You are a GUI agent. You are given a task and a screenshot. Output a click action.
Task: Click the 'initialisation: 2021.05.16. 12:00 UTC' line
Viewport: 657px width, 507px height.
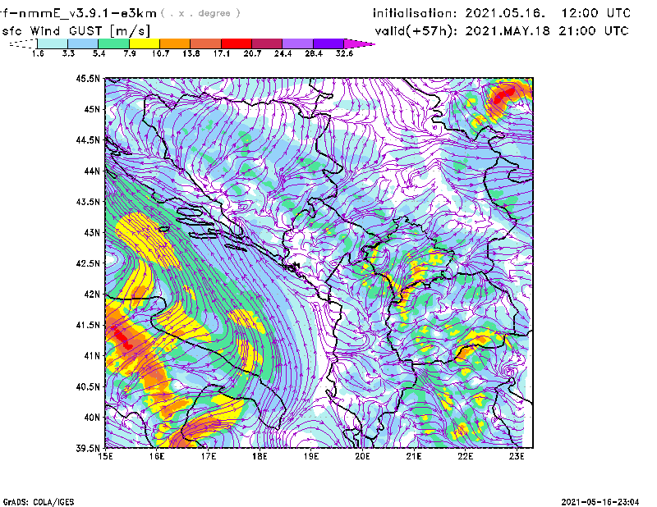502,13
